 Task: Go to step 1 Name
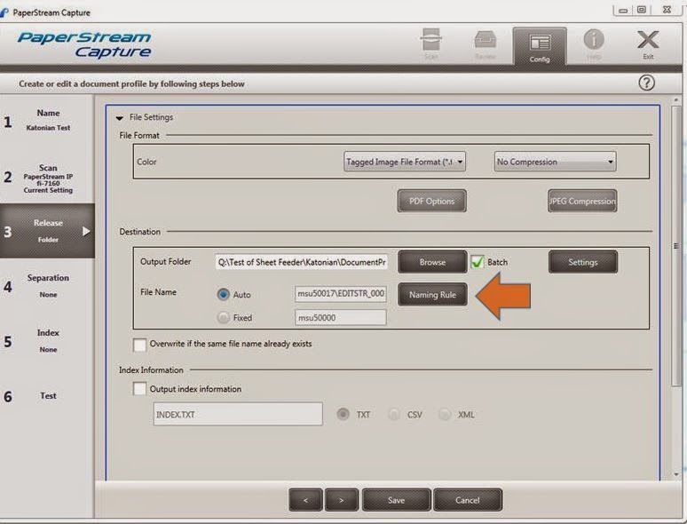[47, 121]
